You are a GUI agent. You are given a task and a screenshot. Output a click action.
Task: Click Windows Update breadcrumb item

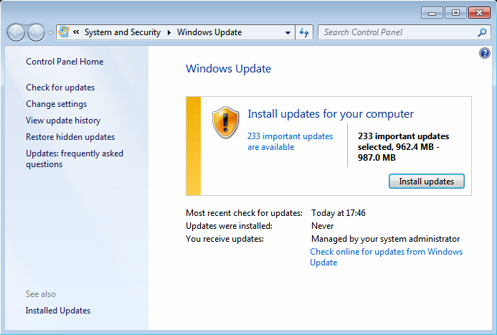pyautogui.click(x=209, y=32)
